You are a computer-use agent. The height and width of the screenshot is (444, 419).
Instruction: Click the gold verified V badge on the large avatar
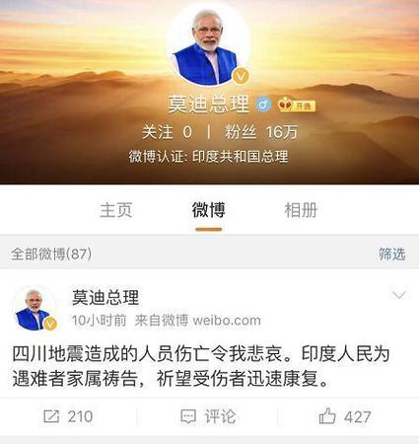coord(241,77)
